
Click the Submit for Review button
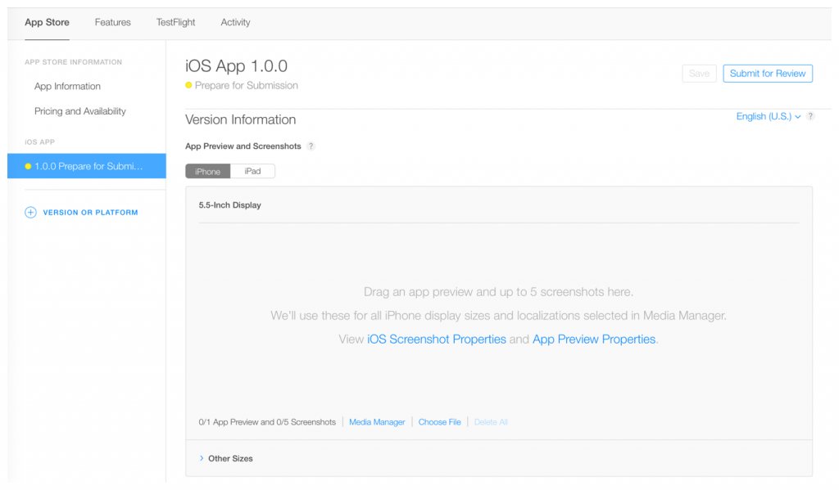768,74
